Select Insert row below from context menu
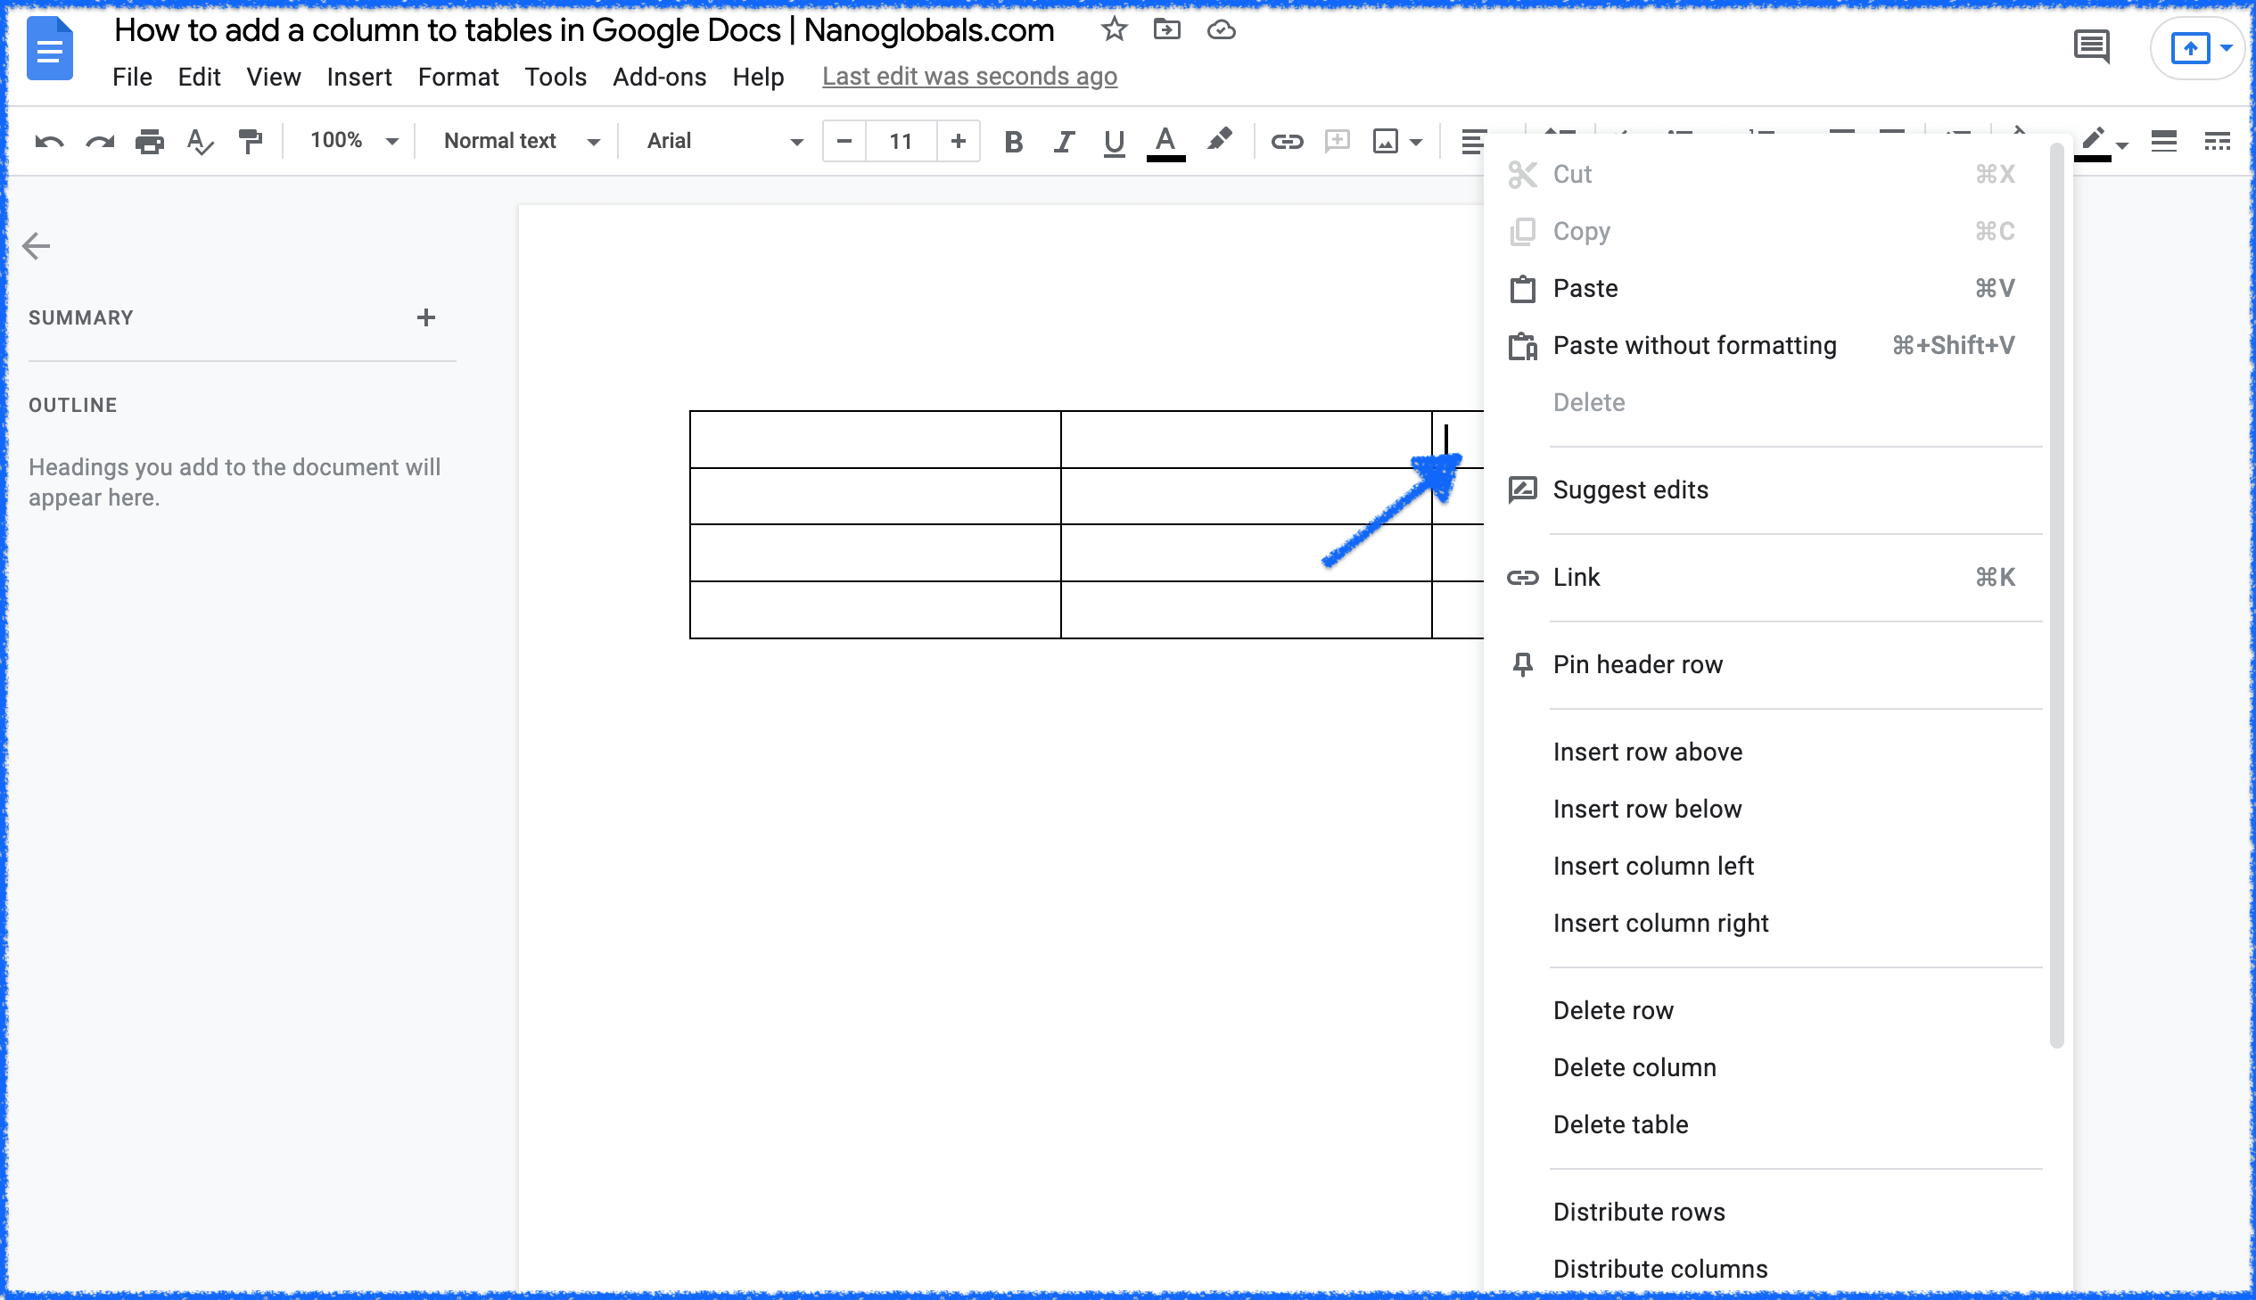The height and width of the screenshot is (1300, 2256). pos(1647,807)
